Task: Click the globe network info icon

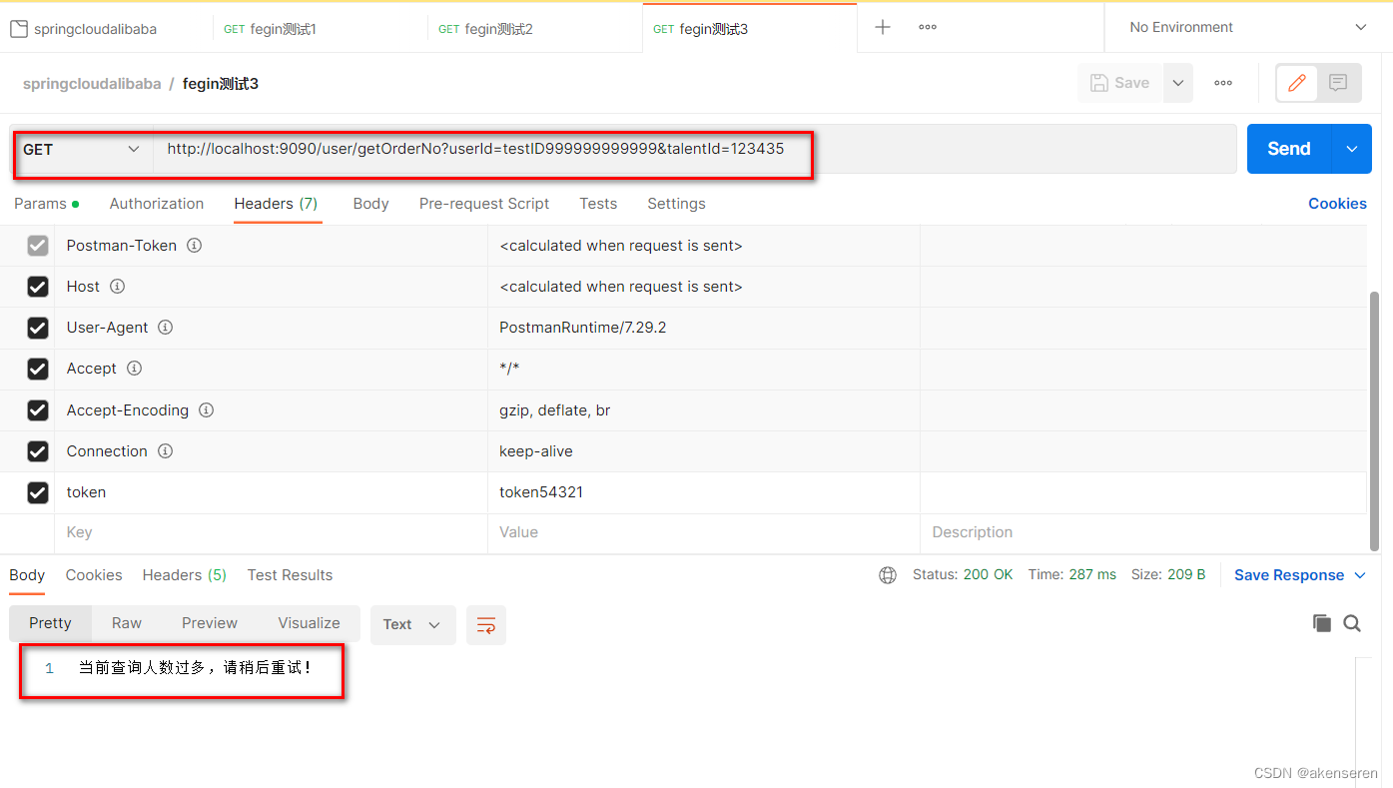Action: coord(888,574)
